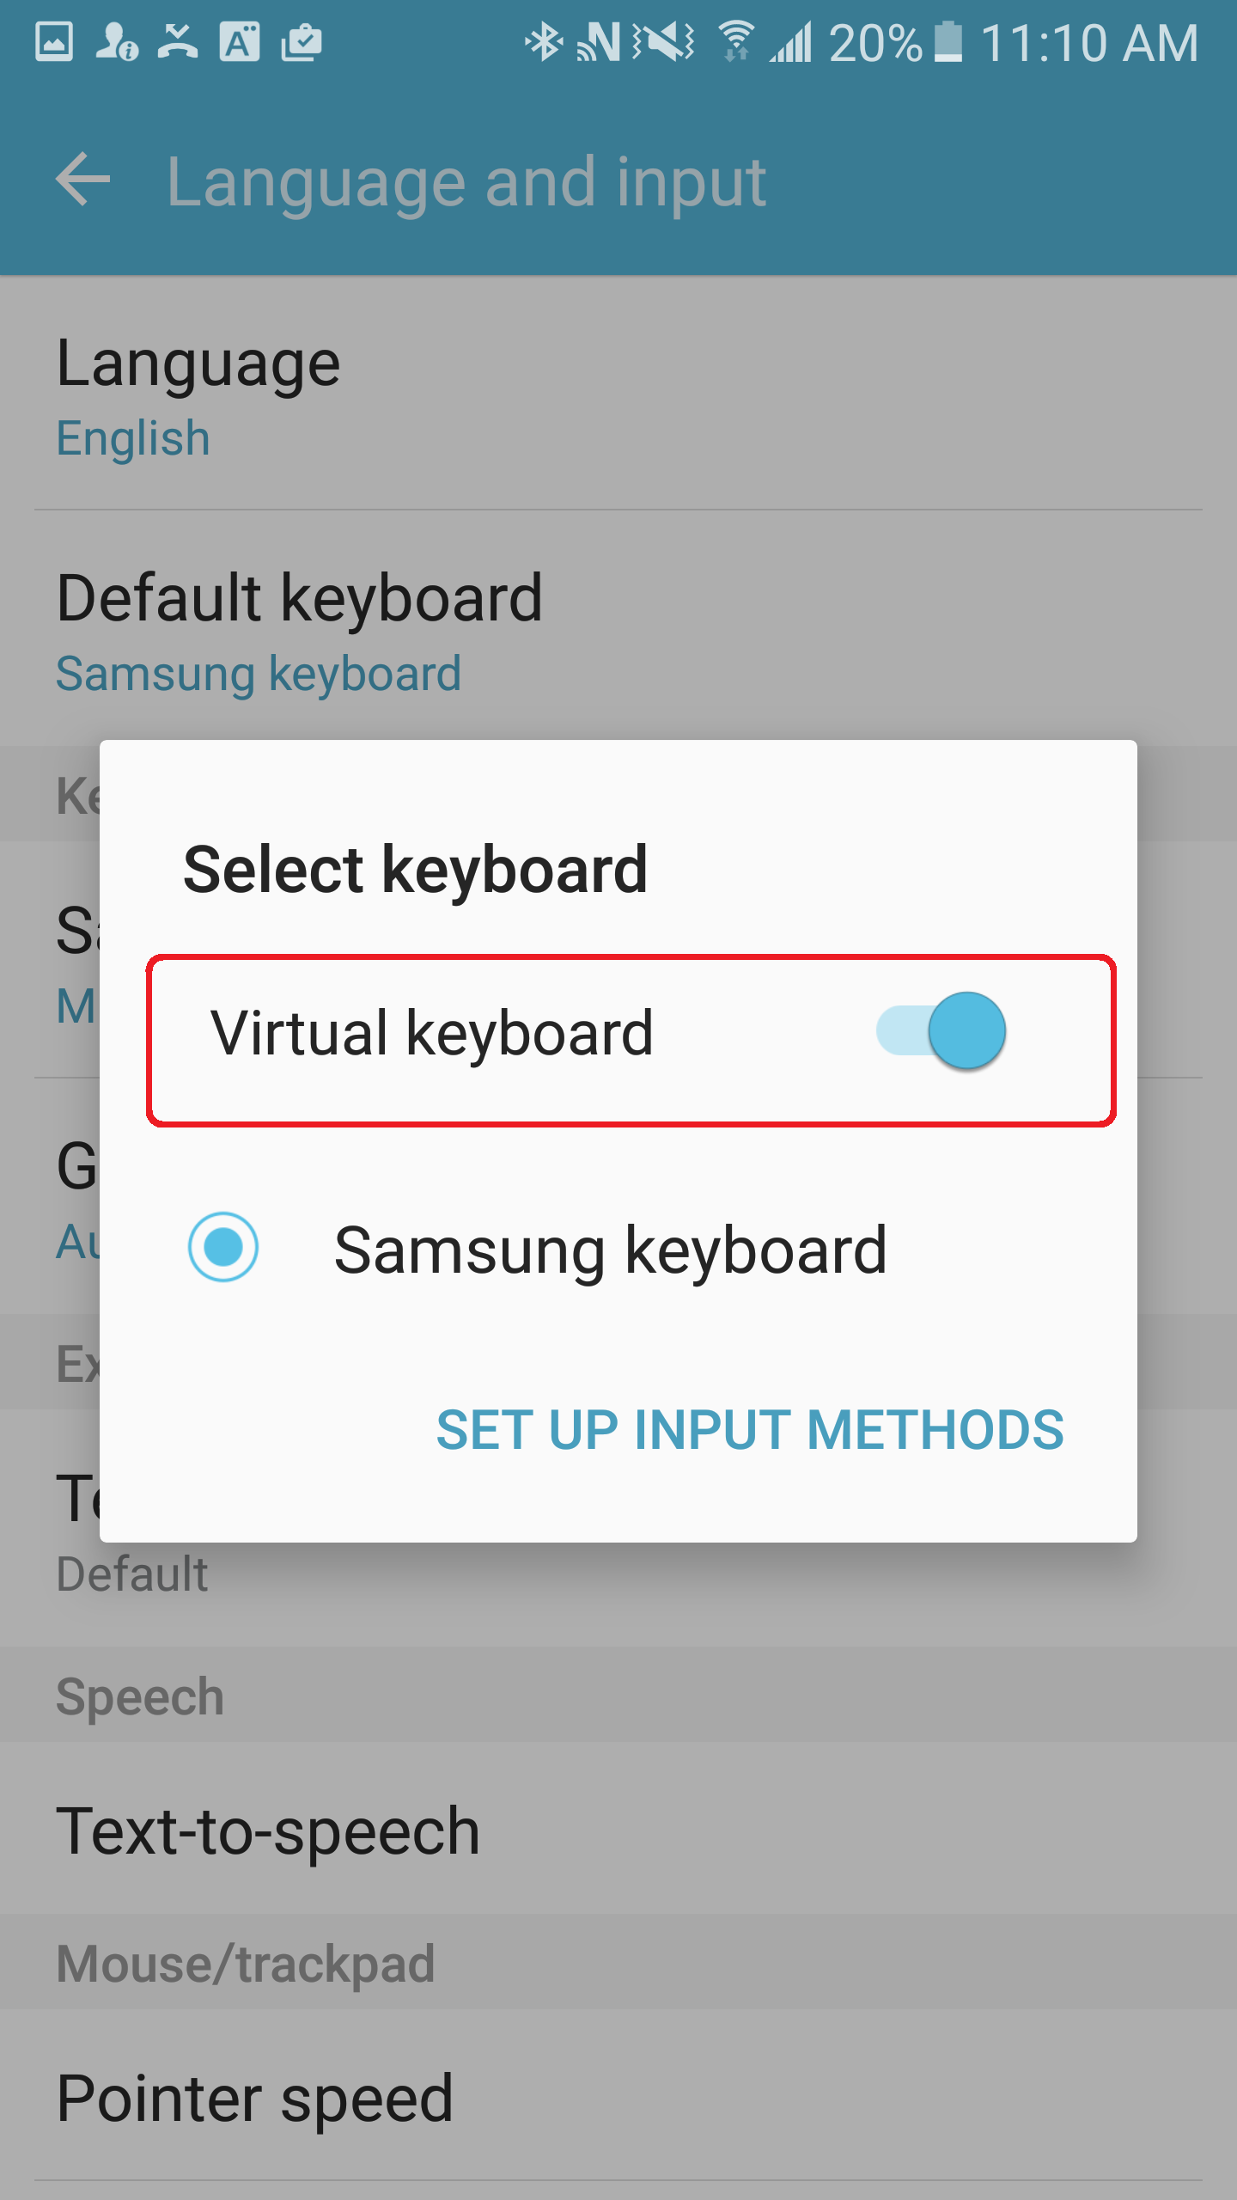Tap the contact info notification icon
This screenshot has width=1237, height=2200.
117,41
